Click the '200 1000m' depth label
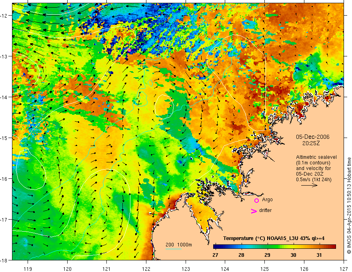Image resolution: width=352 pixels, height=272 pixels. pyautogui.click(x=179, y=245)
